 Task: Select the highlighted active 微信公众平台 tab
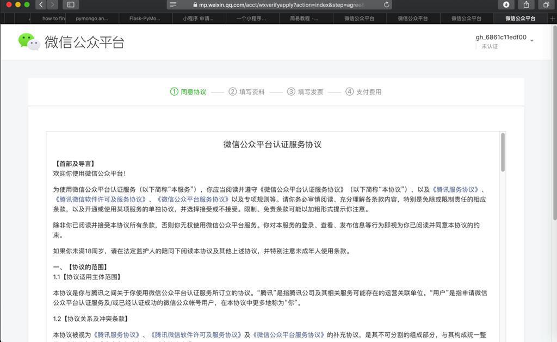(520, 18)
